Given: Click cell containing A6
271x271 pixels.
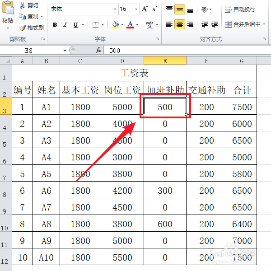Looking at the screenshot, I should pos(46,190).
